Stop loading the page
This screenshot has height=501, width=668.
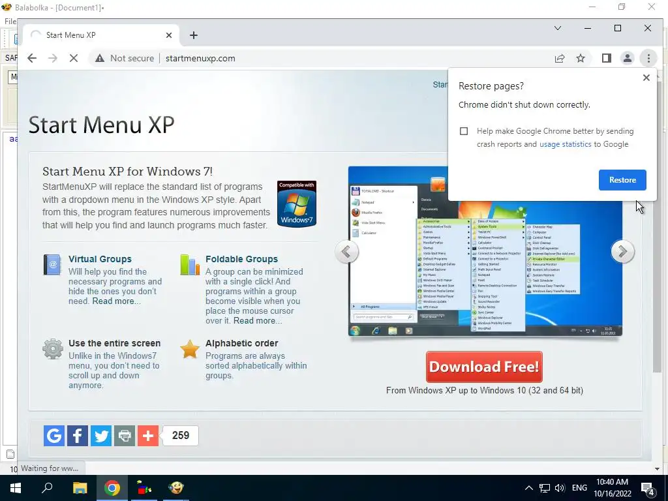pos(74,58)
